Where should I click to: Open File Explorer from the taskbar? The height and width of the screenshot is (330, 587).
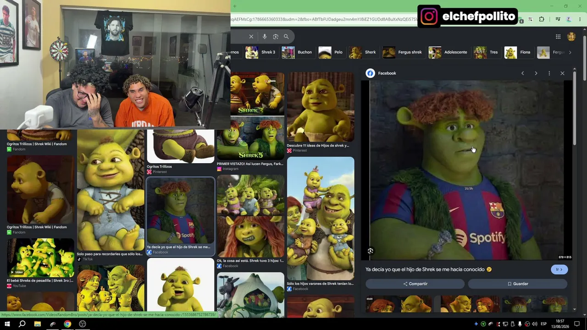tap(38, 324)
